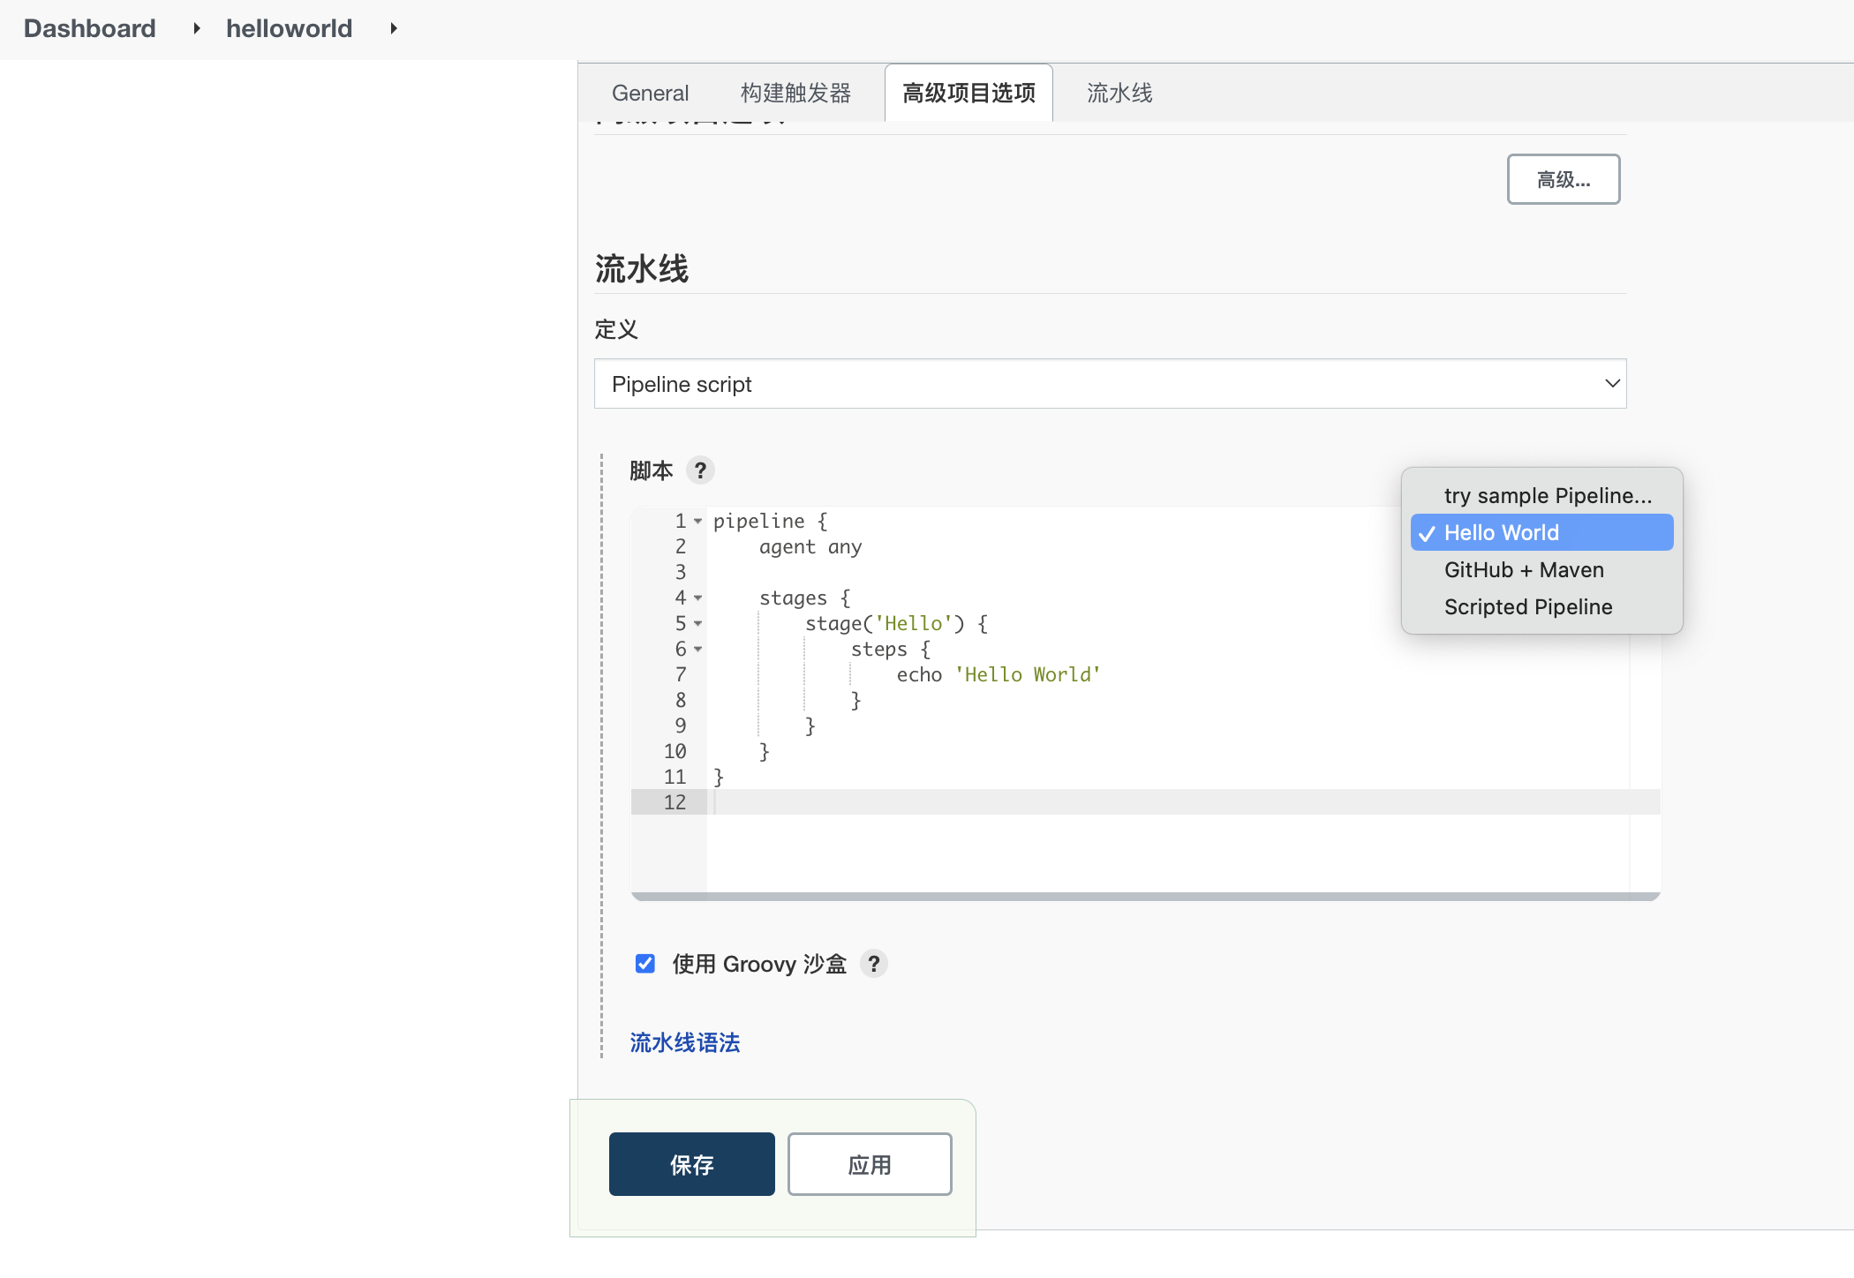Screen dimensions: 1854x1278
Task: Go to Dashboard breadcrumb
Action: pos(89,28)
